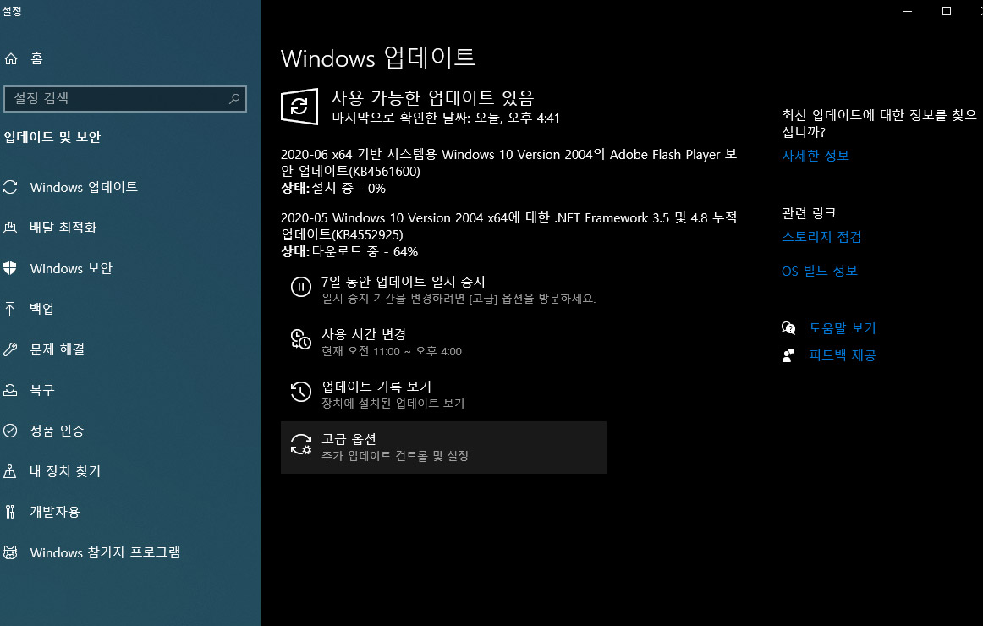Click the 관련 링크 heading text

pyautogui.click(x=810, y=213)
